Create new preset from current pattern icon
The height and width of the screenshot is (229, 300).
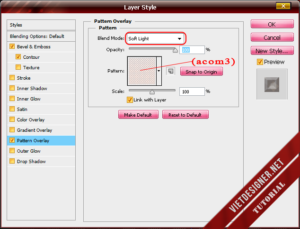pos(170,71)
